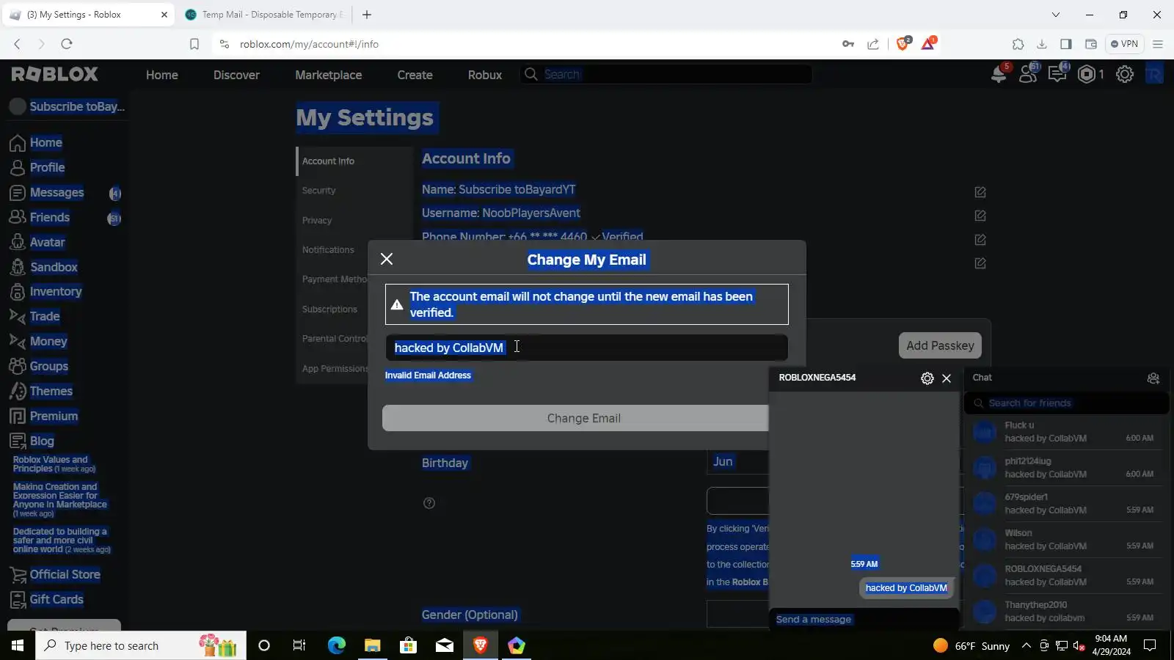Open browser extensions puzzle icon

(1018, 44)
